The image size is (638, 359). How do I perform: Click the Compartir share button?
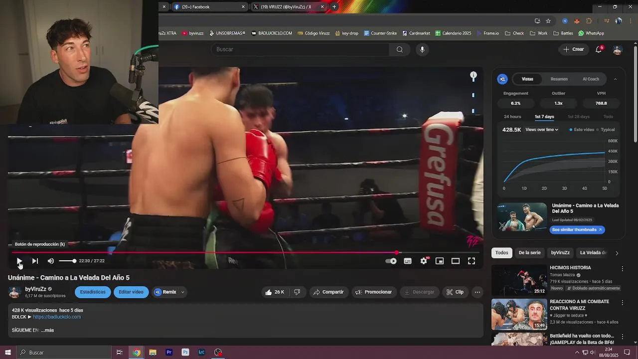[x=328, y=292]
